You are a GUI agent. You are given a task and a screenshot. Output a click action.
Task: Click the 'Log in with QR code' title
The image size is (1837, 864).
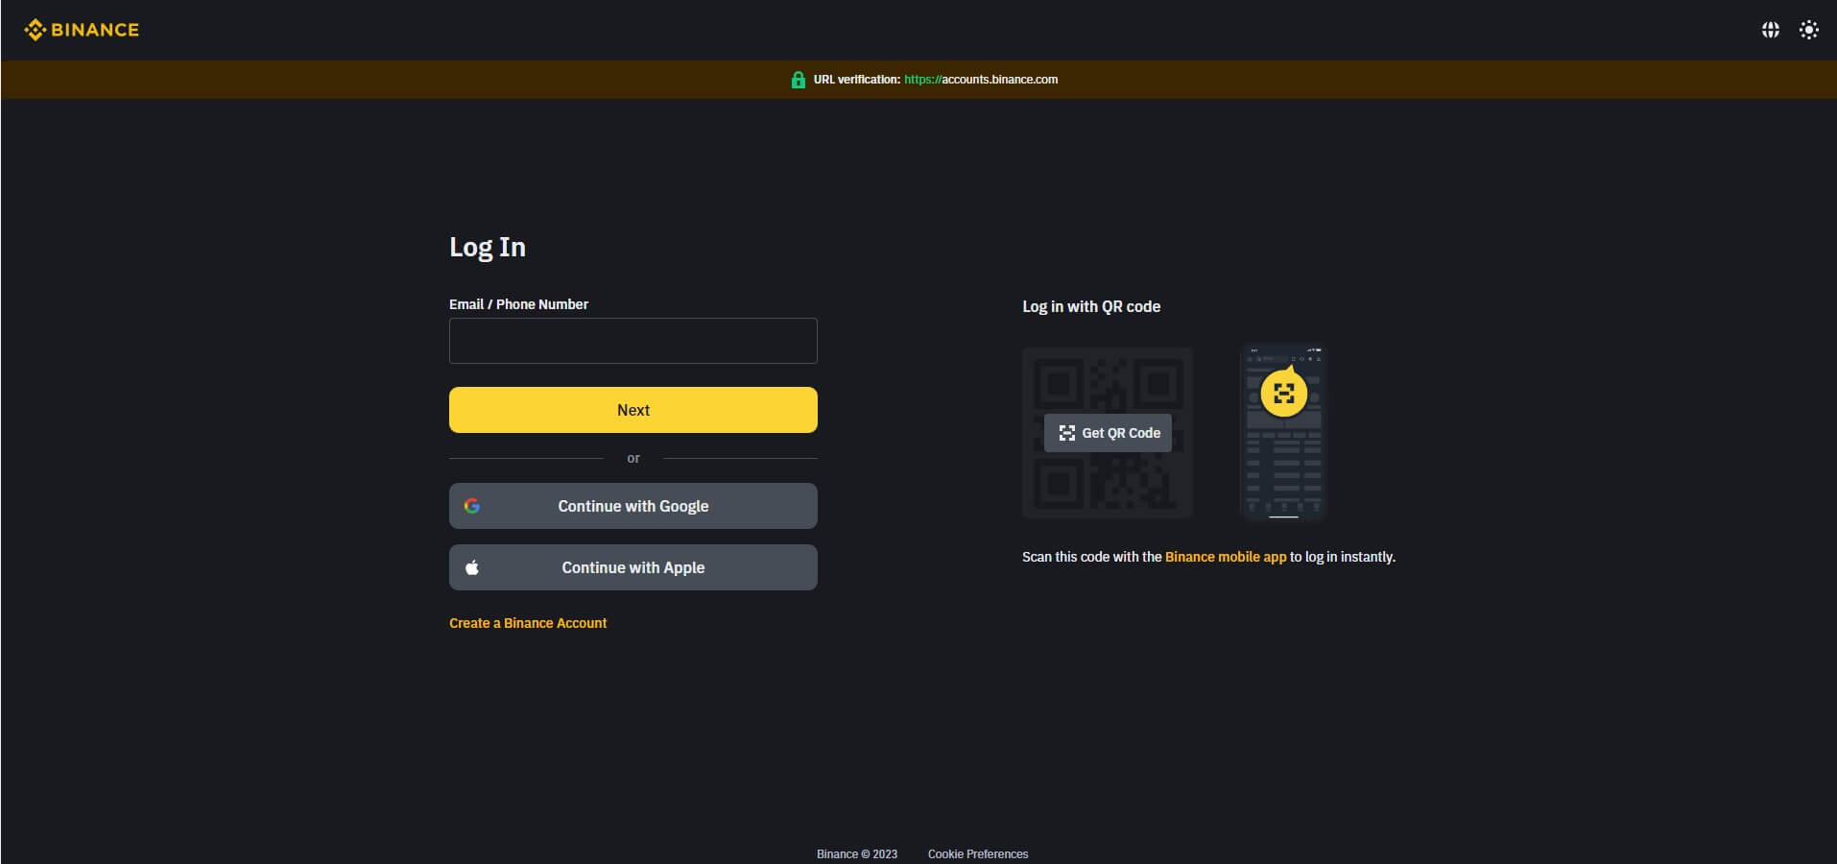tap(1091, 306)
